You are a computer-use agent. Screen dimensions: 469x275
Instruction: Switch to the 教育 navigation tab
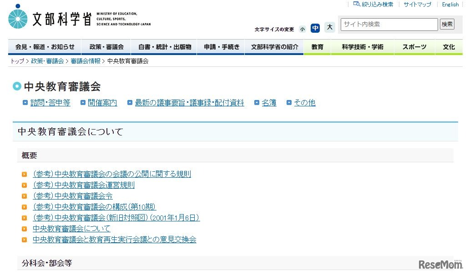point(317,46)
